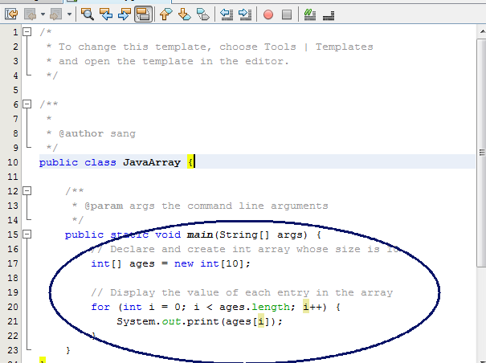The image size is (486, 363).
Task: Uncomment code using toolbar icon
Action: click(329, 14)
